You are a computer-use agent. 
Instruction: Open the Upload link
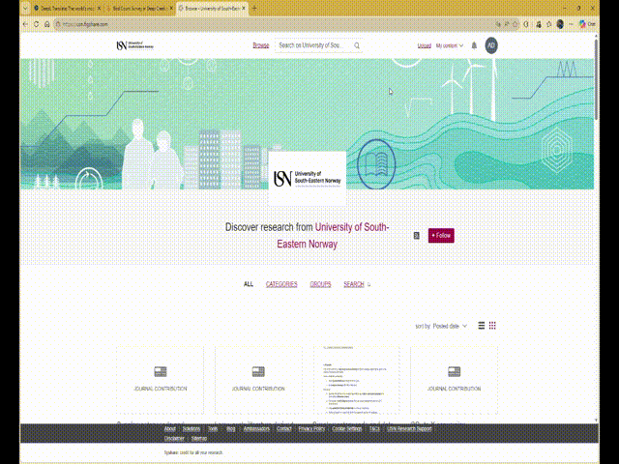(x=424, y=45)
